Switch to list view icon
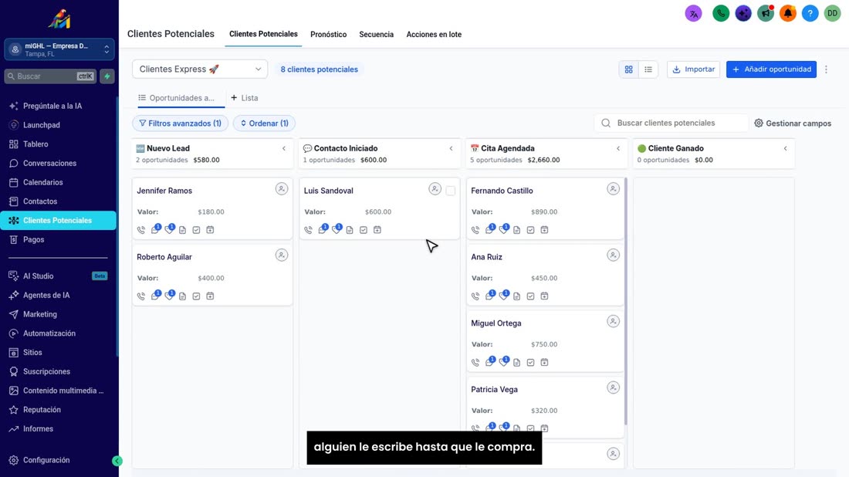 648,69
